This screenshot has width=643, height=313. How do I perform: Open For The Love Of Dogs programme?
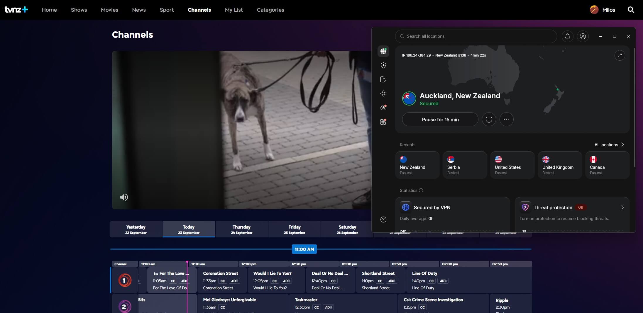tap(172, 280)
